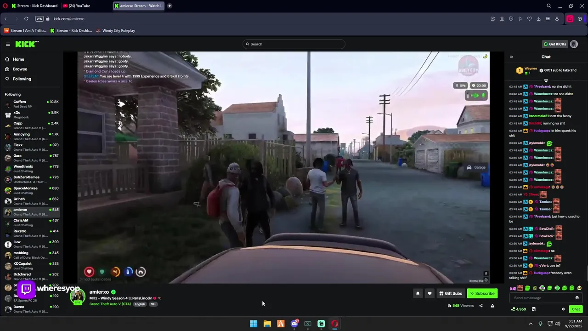Collapse the chat panel with arrow icon
The height and width of the screenshot is (331, 588).
point(511,57)
